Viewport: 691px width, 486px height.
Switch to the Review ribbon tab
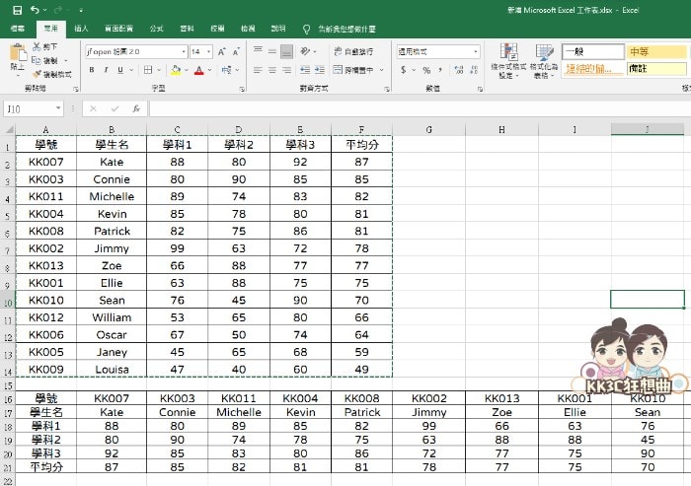(x=217, y=29)
